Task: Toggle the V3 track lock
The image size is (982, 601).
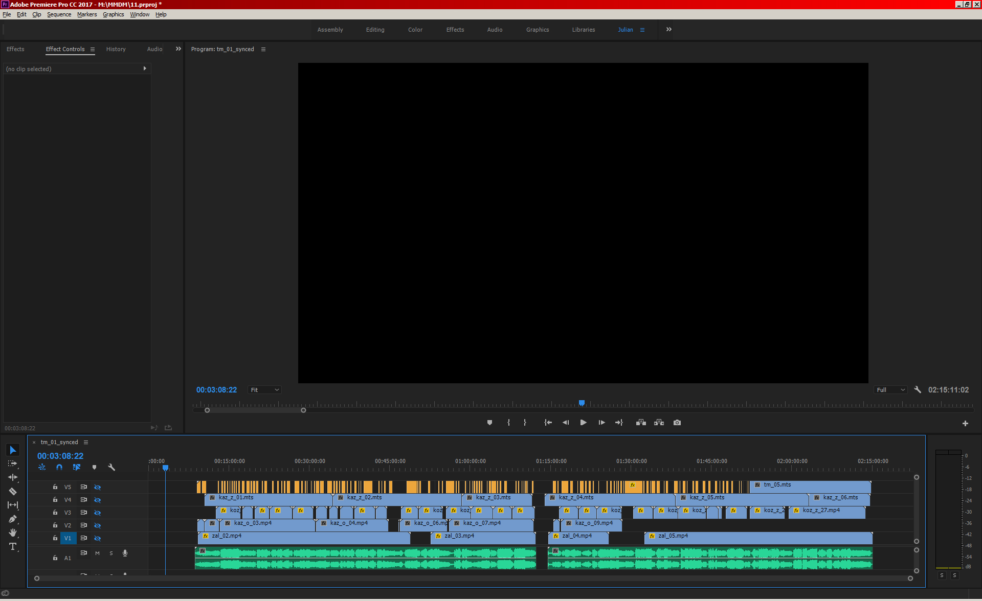Action: tap(55, 513)
